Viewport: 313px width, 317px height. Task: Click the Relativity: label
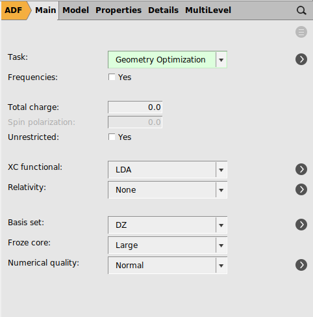(x=27, y=187)
